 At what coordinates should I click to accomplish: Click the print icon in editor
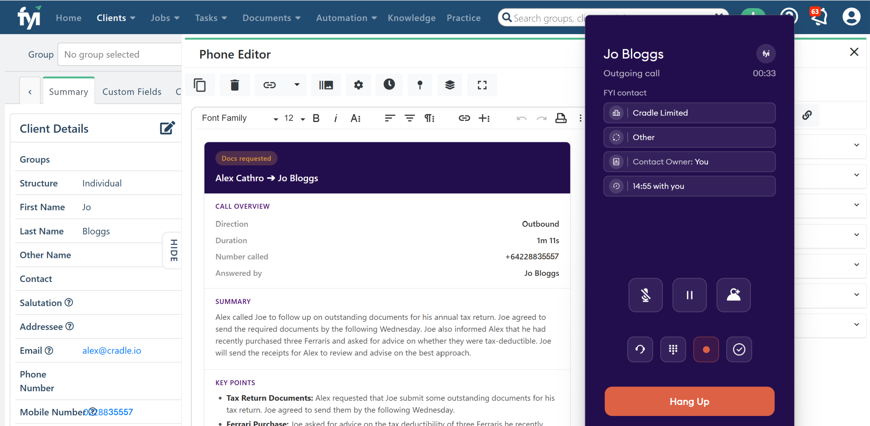click(561, 118)
